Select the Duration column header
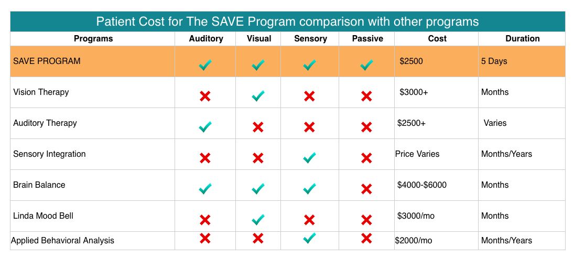The width and height of the screenshot is (574, 258). 522,39
